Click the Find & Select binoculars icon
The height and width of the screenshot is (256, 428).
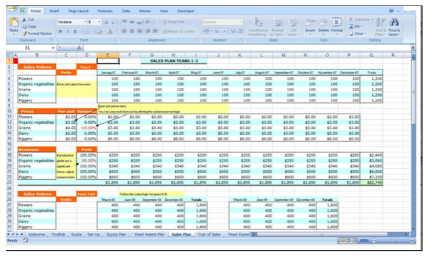tap(394, 22)
